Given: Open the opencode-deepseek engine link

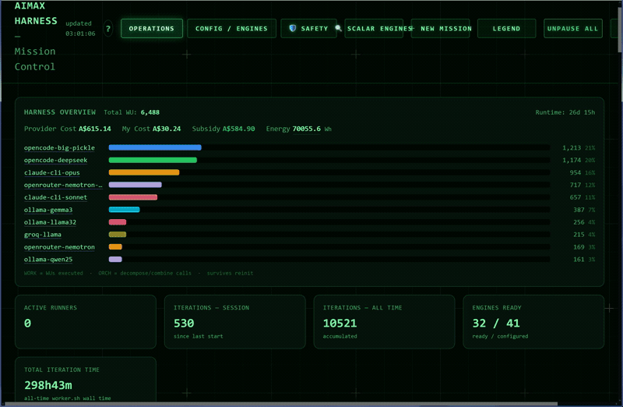Looking at the screenshot, I should (x=55, y=160).
